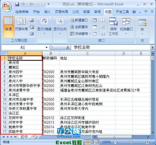Select column D header

coord(124,53)
